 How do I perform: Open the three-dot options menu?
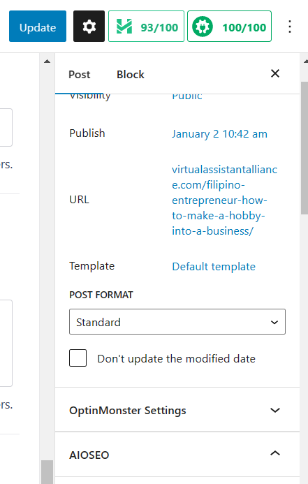tap(289, 27)
